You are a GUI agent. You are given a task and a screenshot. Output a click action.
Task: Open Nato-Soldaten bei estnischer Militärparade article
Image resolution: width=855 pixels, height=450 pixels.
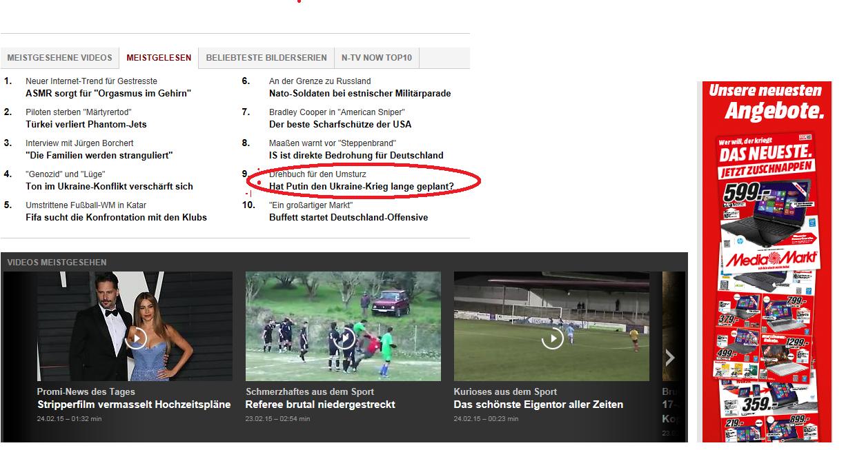(360, 93)
